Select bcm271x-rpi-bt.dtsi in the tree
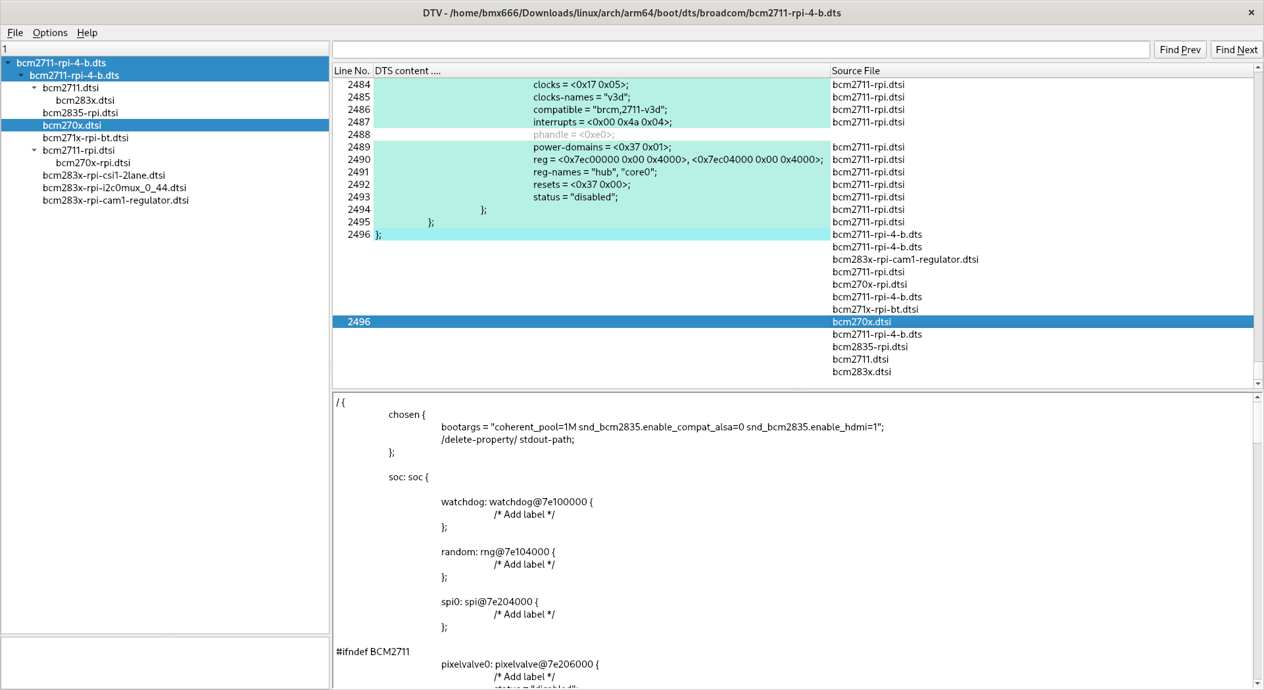The image size is (1264, 690). (x=85, y=138)
